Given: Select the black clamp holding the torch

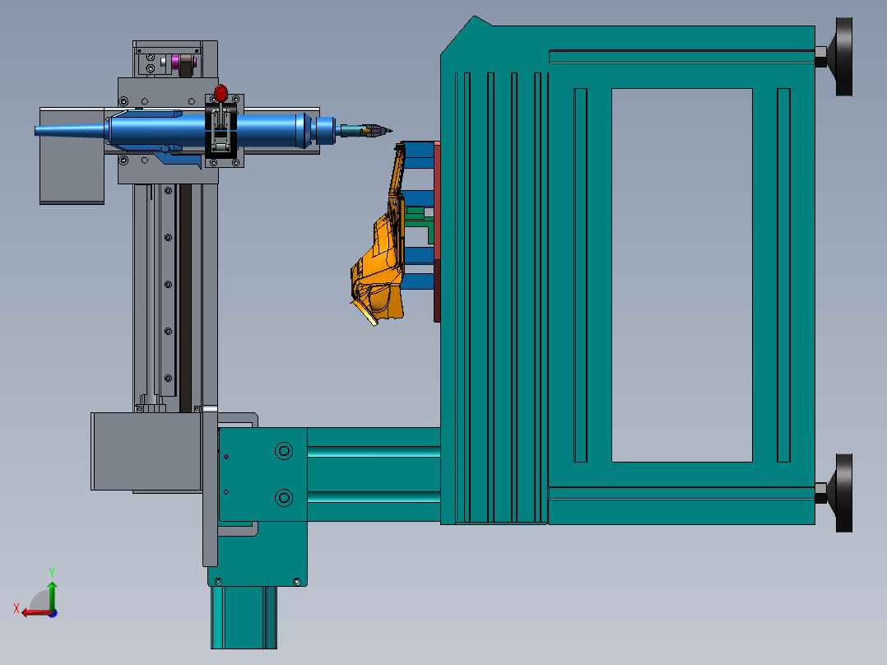Looking at the screenshot, I should 221,132.
